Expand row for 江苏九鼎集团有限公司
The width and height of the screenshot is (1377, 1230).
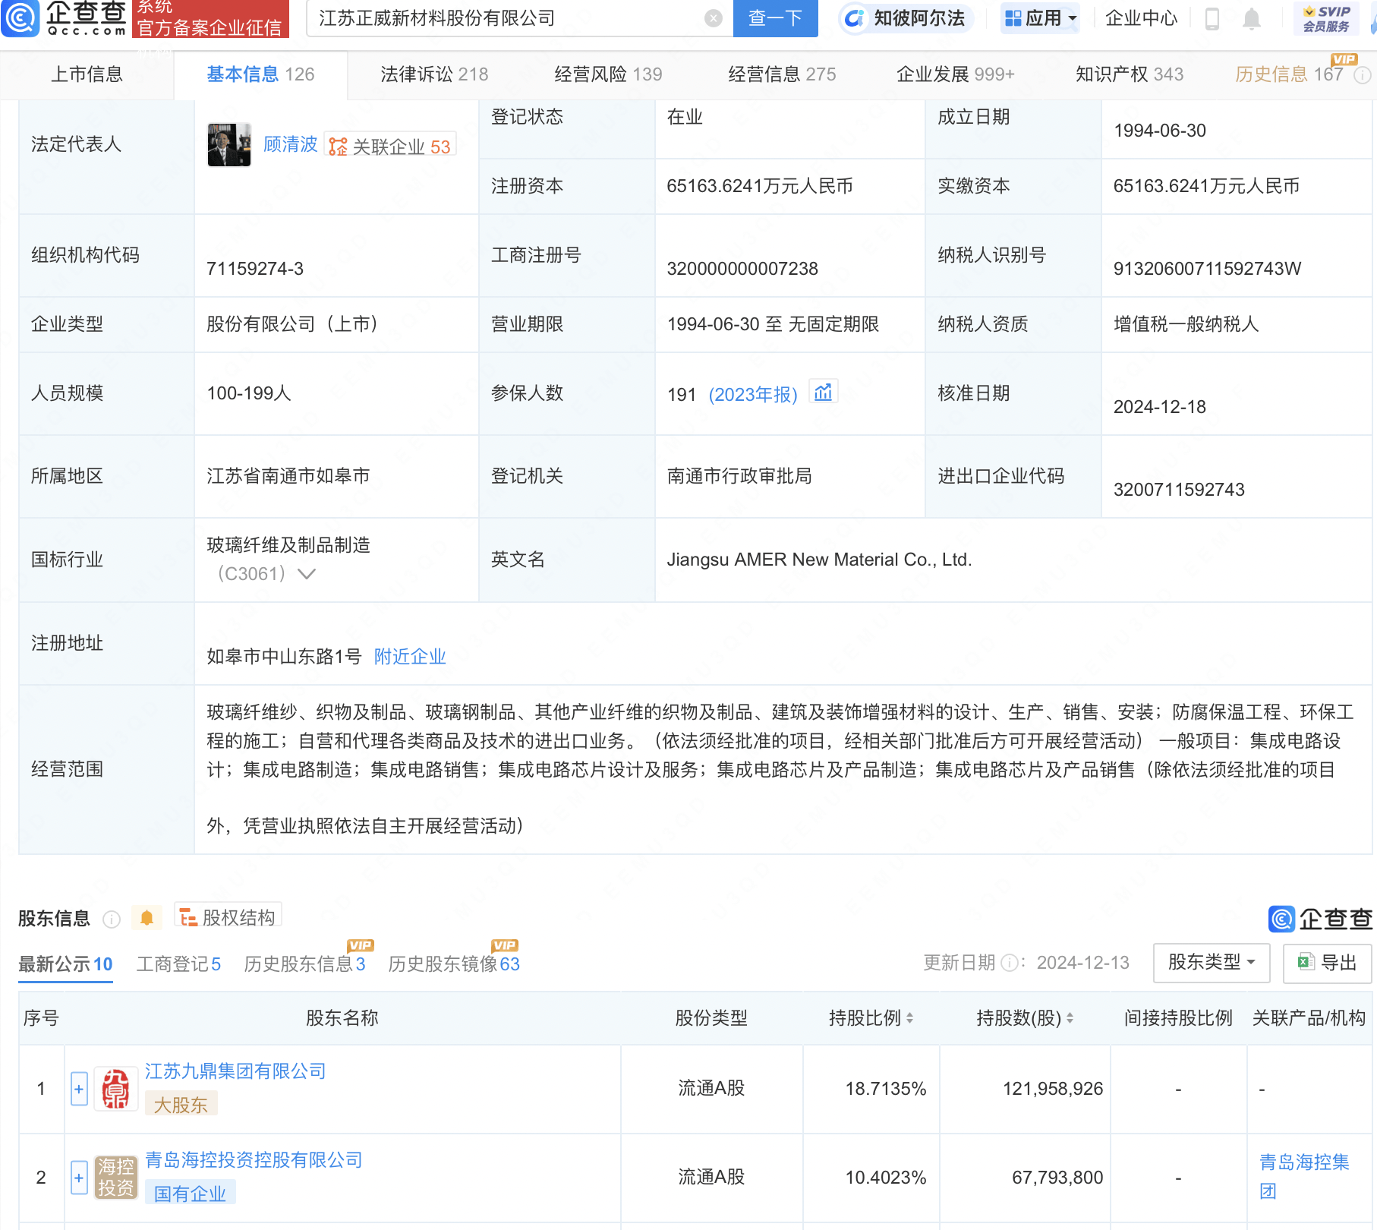coord(79,1089)
